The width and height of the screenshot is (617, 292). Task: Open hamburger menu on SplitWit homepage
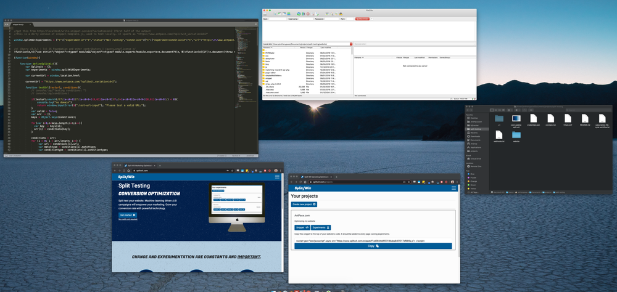277,177
